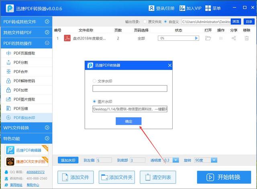Click page selection 全部 in row 1

point(141,38)
